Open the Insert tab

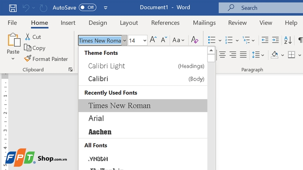tap(68, 23)
